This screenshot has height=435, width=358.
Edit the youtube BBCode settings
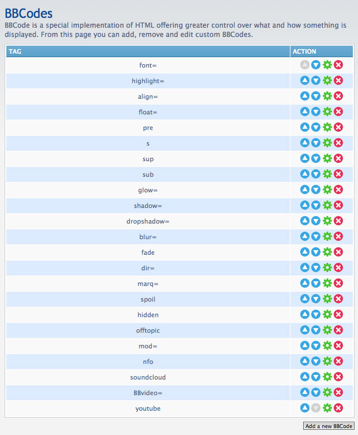pyautogui.click(x=327, y=408)
